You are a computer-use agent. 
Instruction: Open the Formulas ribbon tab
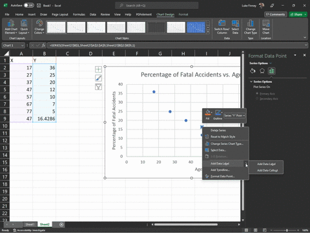point(79,14)
